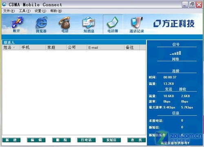The image size is (204, 147).
Task: Click the 新建 button
Action: click(11, 140)
